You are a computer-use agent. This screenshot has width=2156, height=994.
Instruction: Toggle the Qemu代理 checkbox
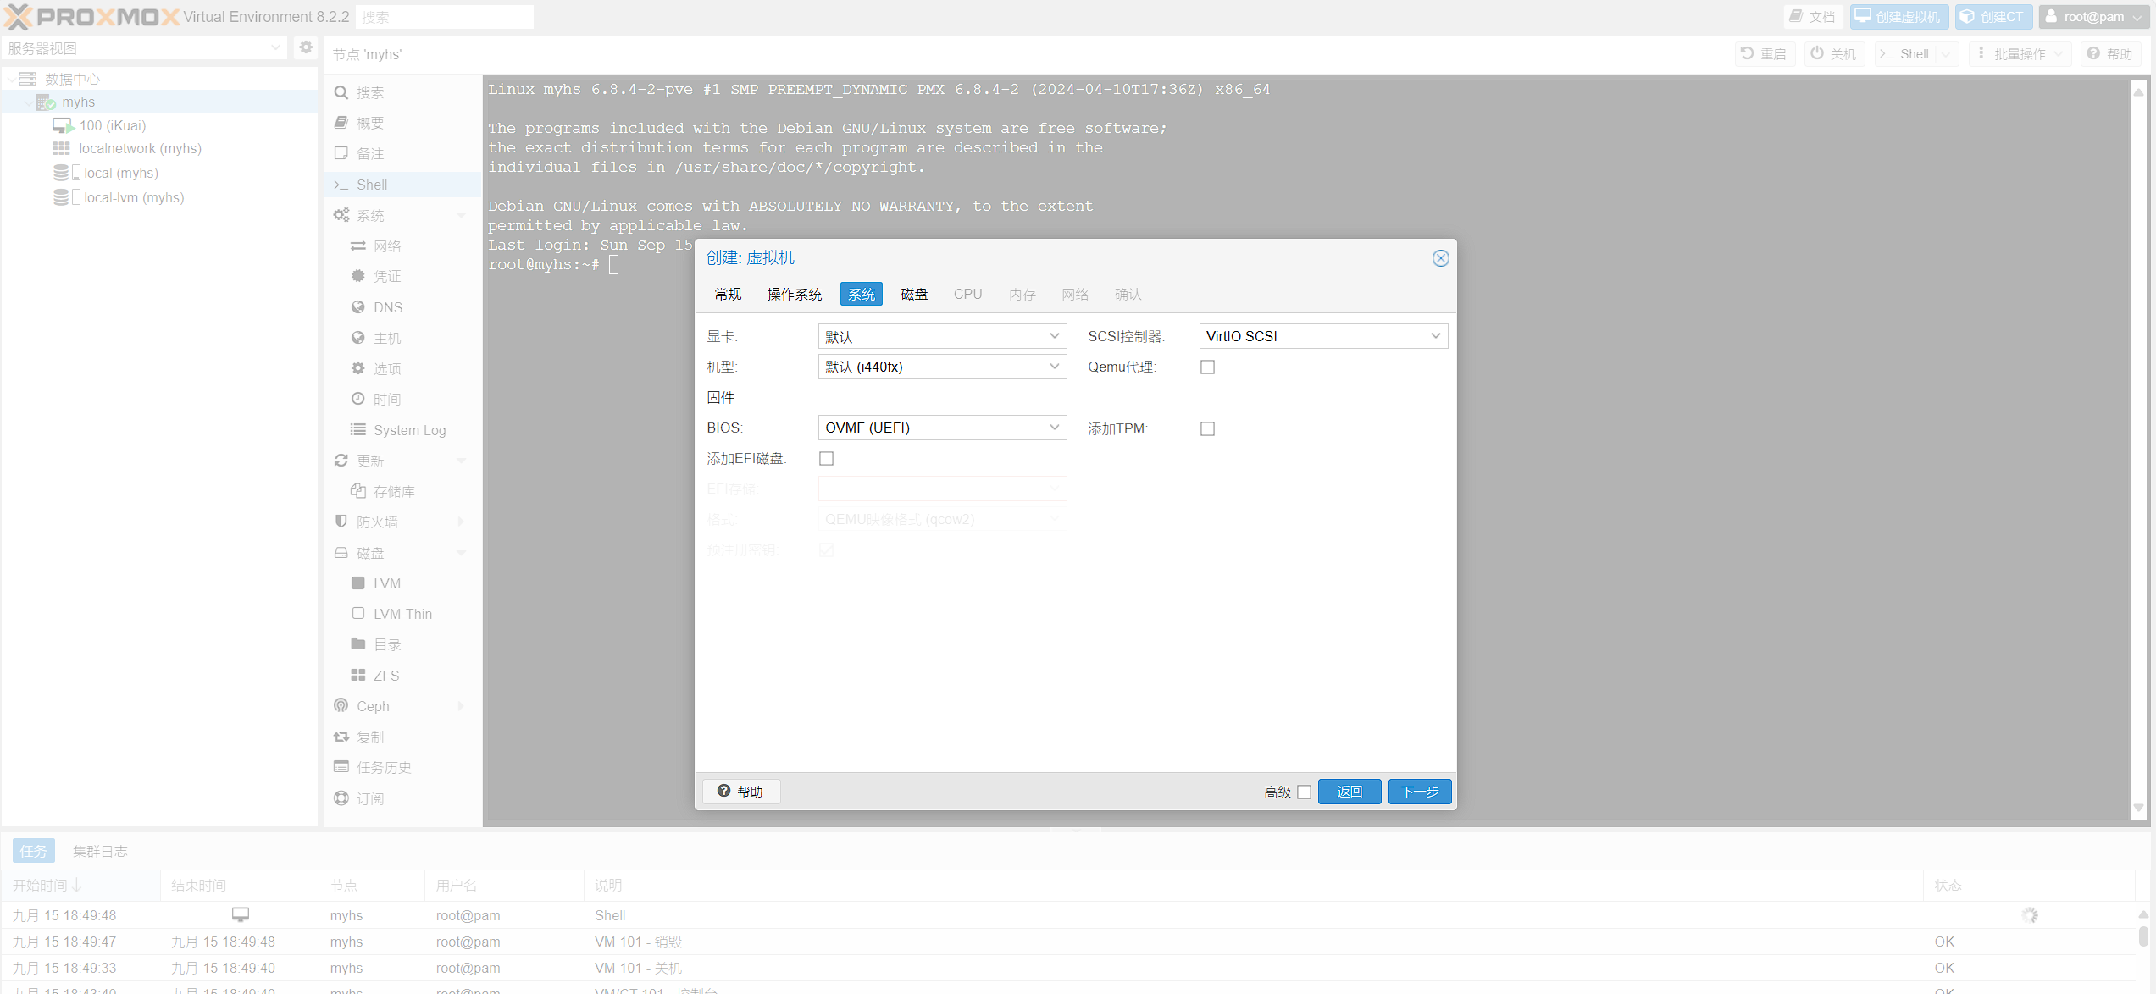click(1207, 366)
